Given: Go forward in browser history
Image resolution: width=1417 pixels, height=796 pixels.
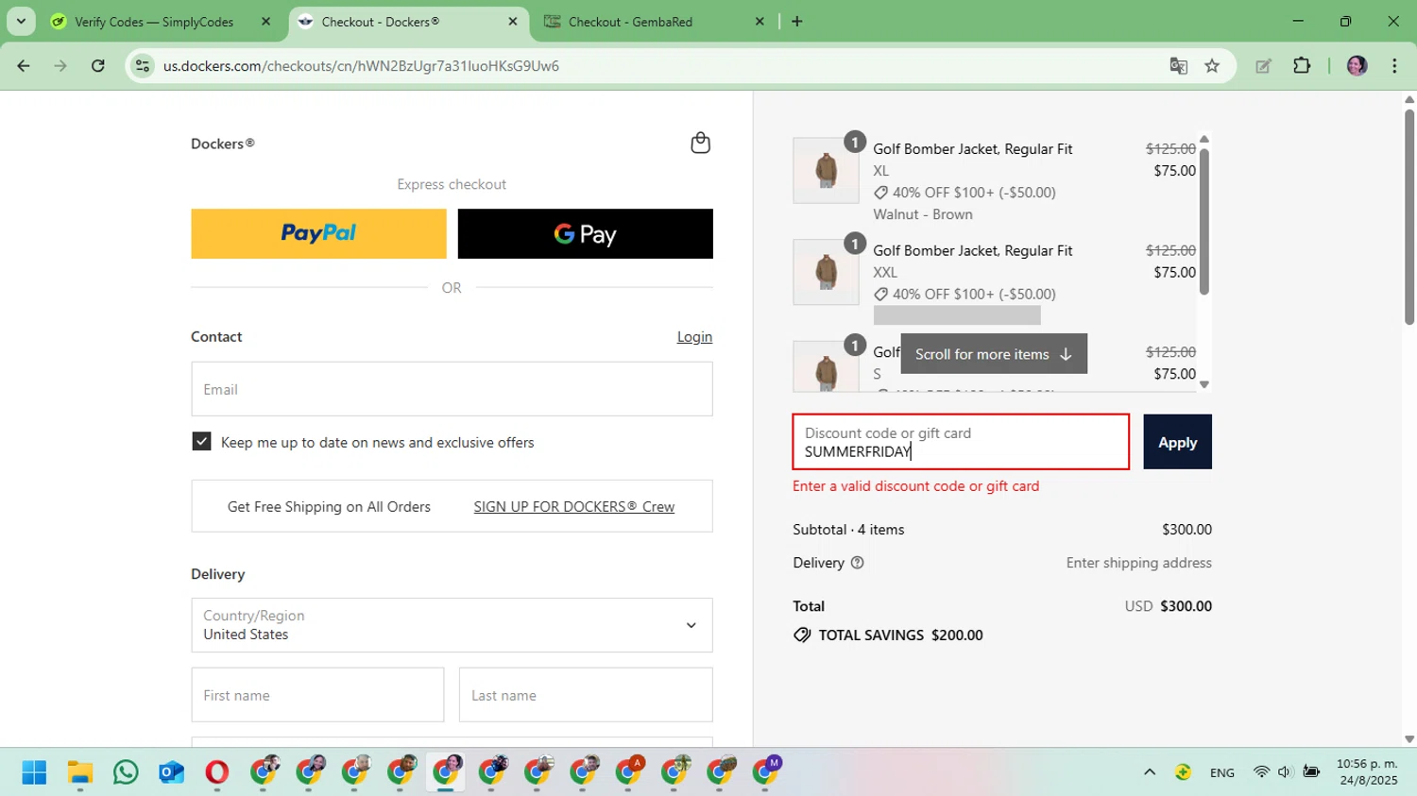Looking at the screenshot, I should point(60,66).
